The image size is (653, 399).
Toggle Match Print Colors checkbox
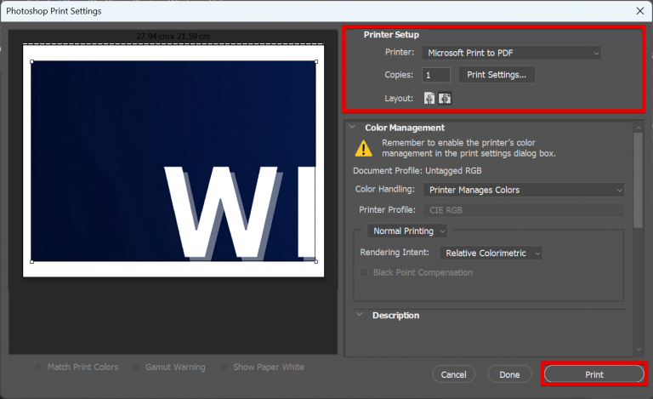pos(38,368)
